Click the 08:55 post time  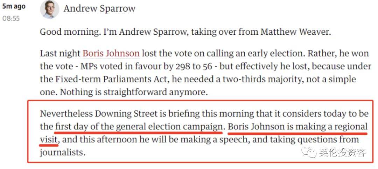[x=11, y=18]
